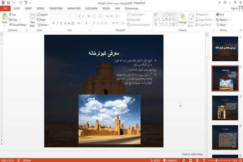Switch to the INSERT tab

point(28,9)
